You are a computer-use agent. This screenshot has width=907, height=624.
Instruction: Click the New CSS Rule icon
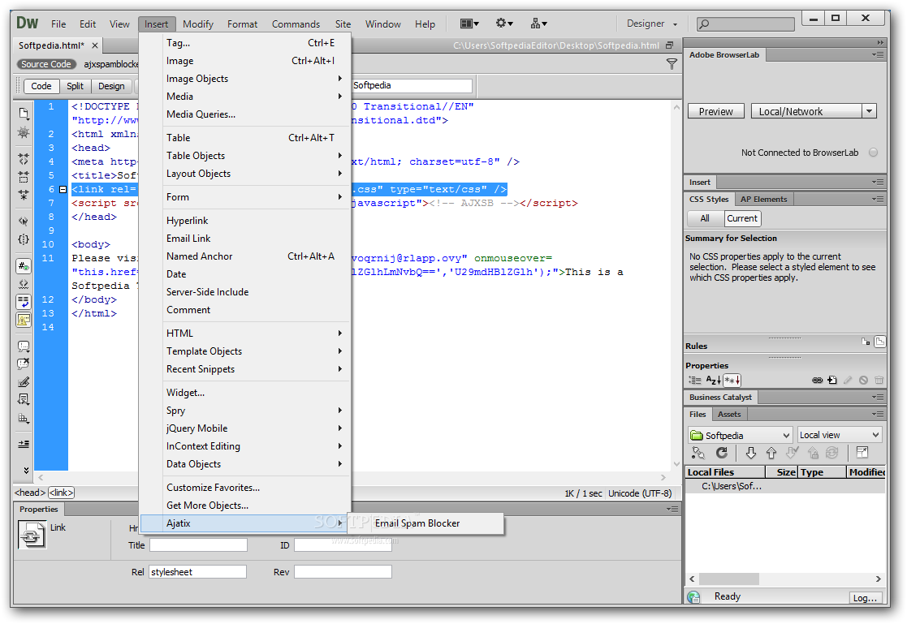click(831, 380)
